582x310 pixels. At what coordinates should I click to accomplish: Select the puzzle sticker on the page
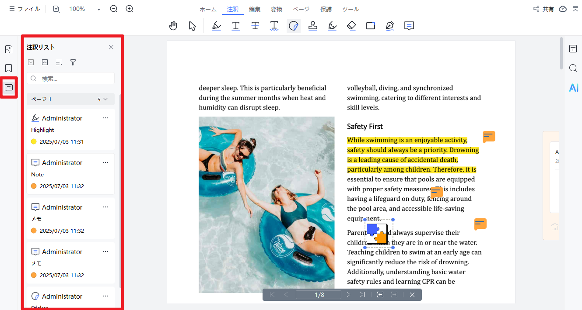point(377,234)
